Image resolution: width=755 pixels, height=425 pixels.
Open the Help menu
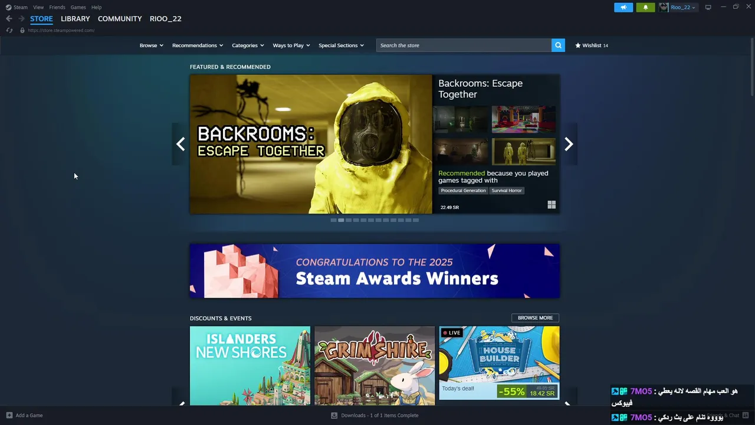[96, 7]
